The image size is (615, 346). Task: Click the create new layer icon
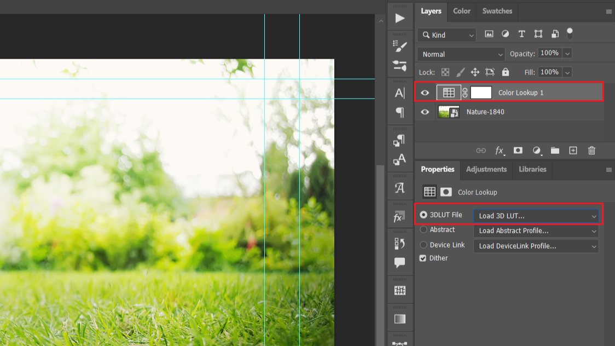point(573,151)
